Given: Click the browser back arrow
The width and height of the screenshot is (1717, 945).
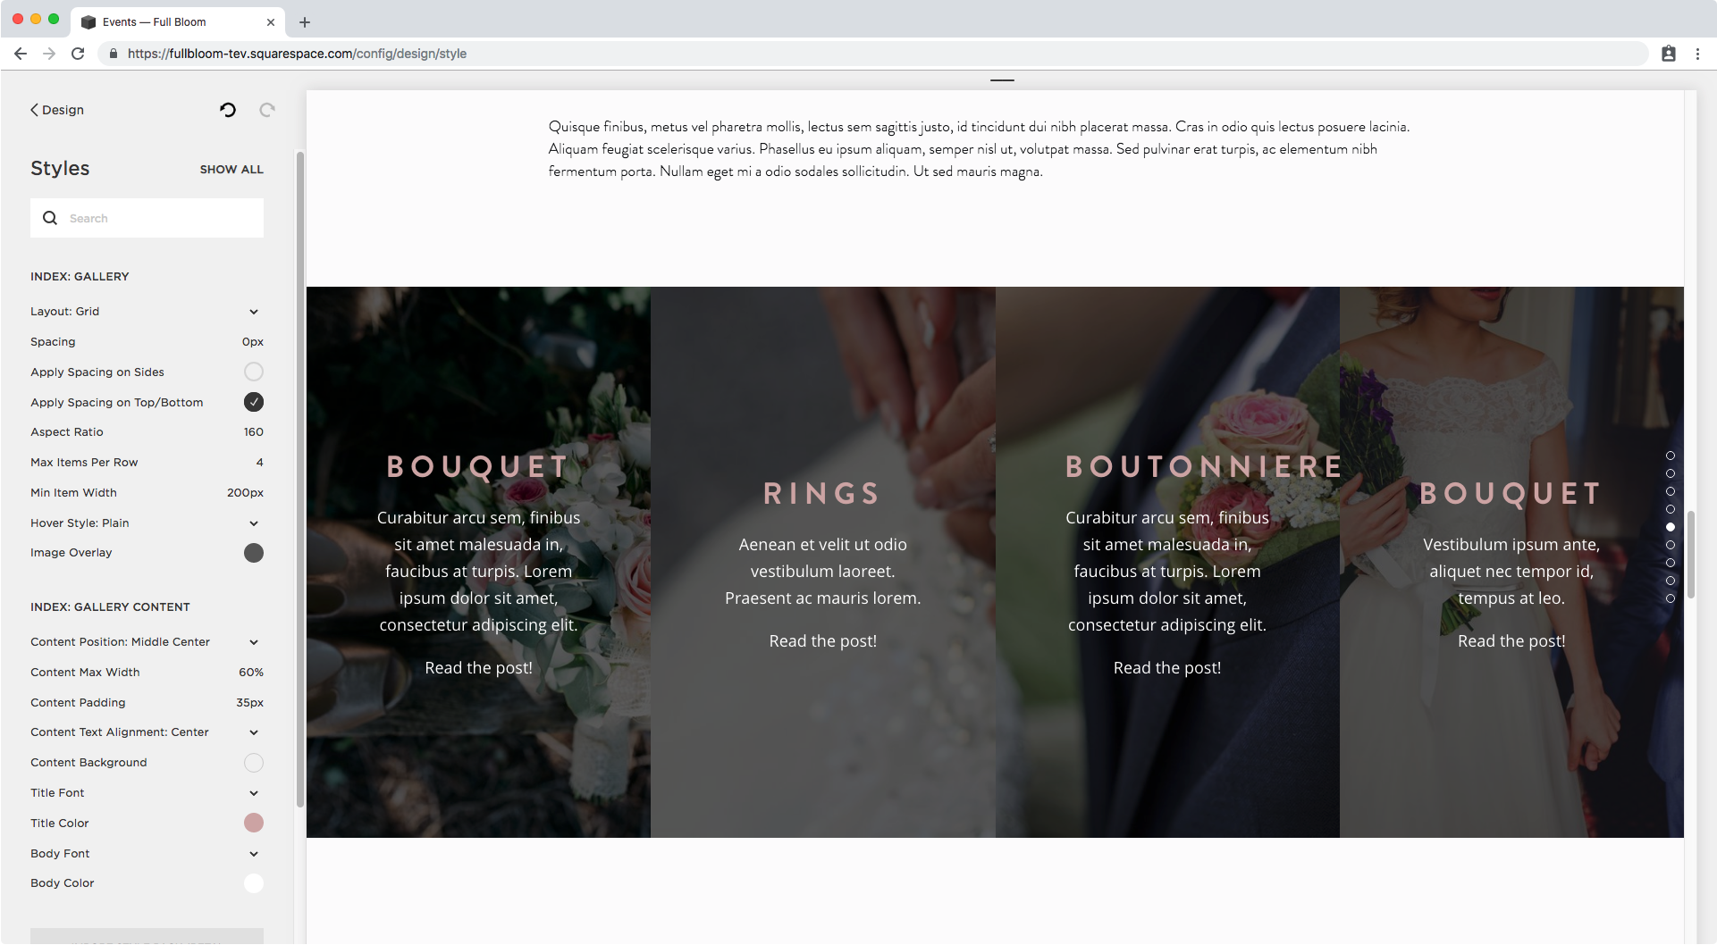Looking at the screenshot, I should pyautogui.click(x=21, y=54).
